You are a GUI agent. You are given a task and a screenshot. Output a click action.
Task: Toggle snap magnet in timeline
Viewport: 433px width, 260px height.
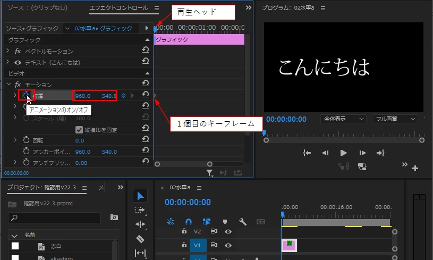(188, 222)
